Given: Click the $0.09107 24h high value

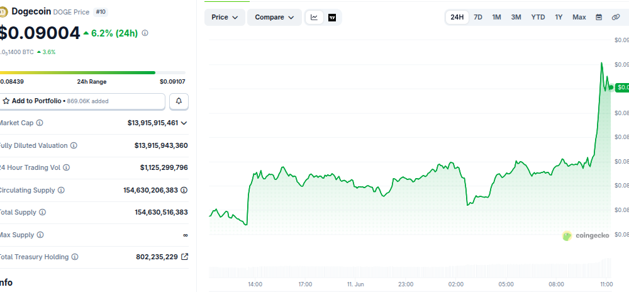Looking at the screenshot, I should point(172,82).
